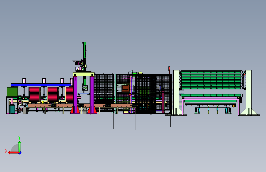Select the orange HMI touch screen panel
Viewport: 266px width, 172px height.
point(125,88)
